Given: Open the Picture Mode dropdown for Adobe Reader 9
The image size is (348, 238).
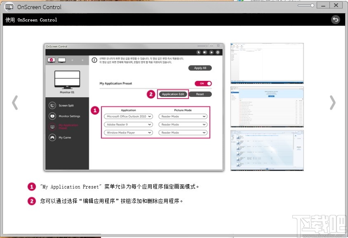Looking at the screenshot, I should point(183,124).
